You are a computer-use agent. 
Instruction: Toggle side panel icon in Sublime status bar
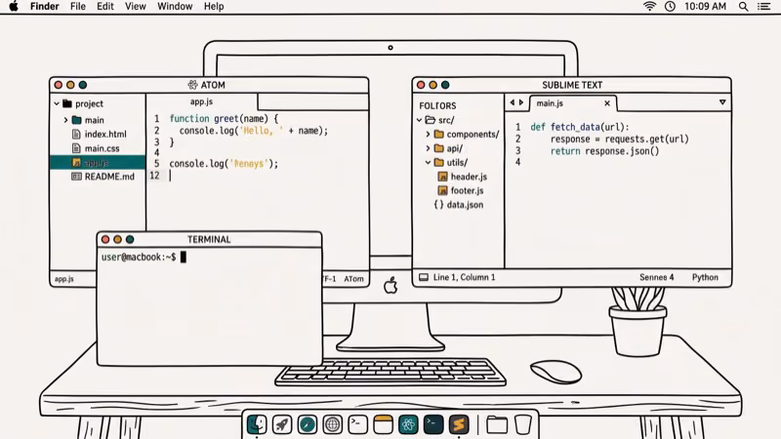424,277
